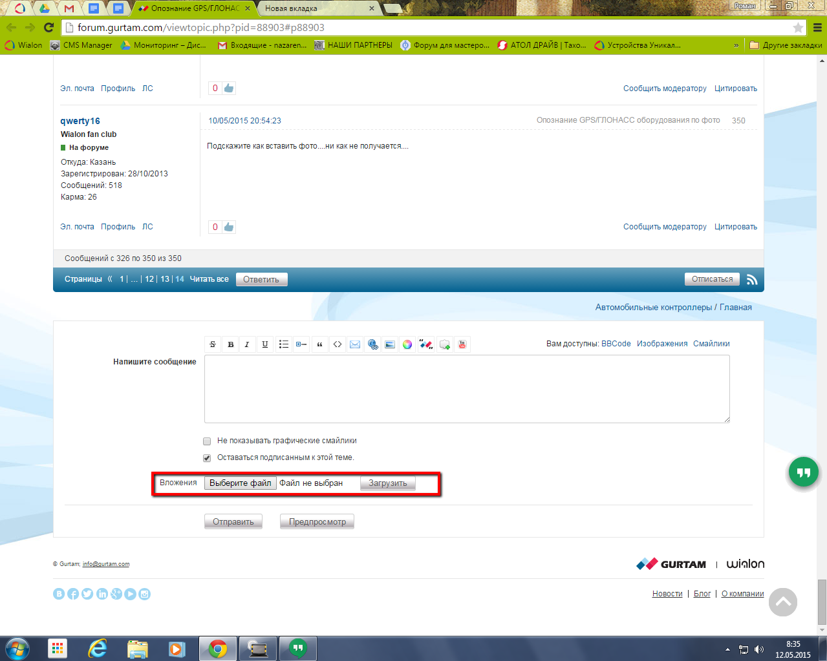Insert a bulleted list via toolbar
The image size is (827, 661).
283,344
